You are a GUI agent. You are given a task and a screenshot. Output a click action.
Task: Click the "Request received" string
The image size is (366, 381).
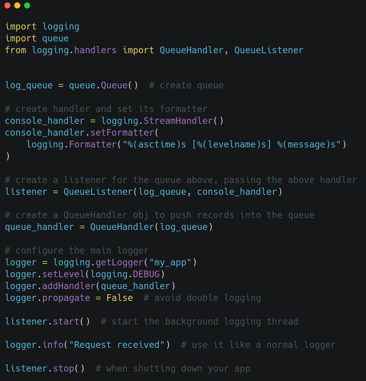[x=117, y=345]
